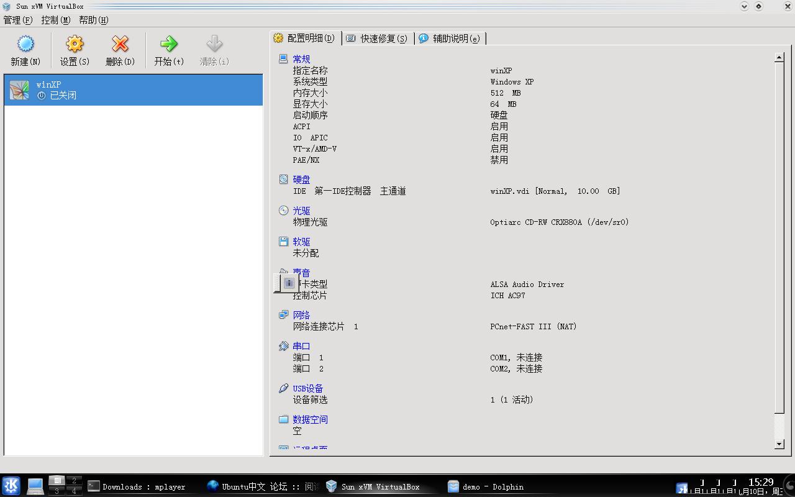795x497 pixels.
Task: Select virtual desktop 2 in the pager
Action: pyautogui.click(x=75, y=481)
